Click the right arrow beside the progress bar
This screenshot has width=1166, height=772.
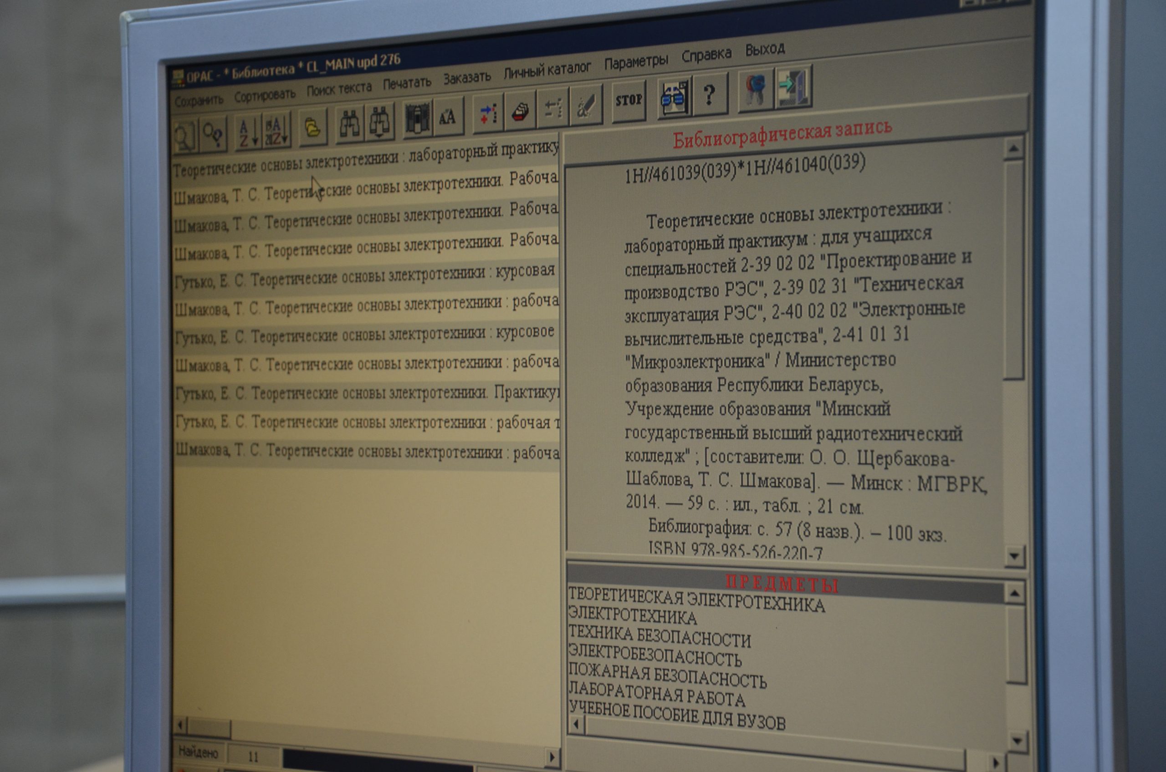click(552, 757)
